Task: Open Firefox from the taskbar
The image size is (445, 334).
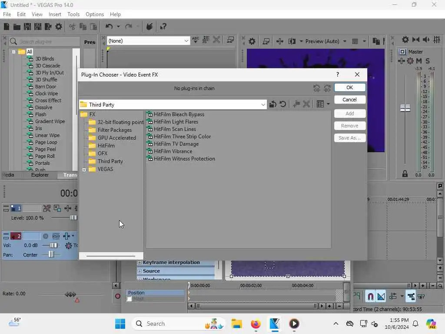Action: point(256,324)
